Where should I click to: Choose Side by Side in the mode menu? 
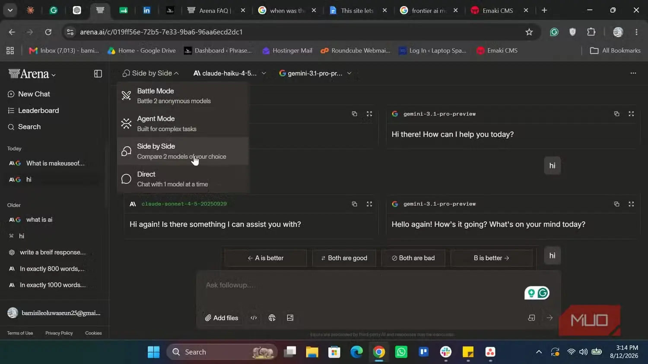click(x=183, y=151)
